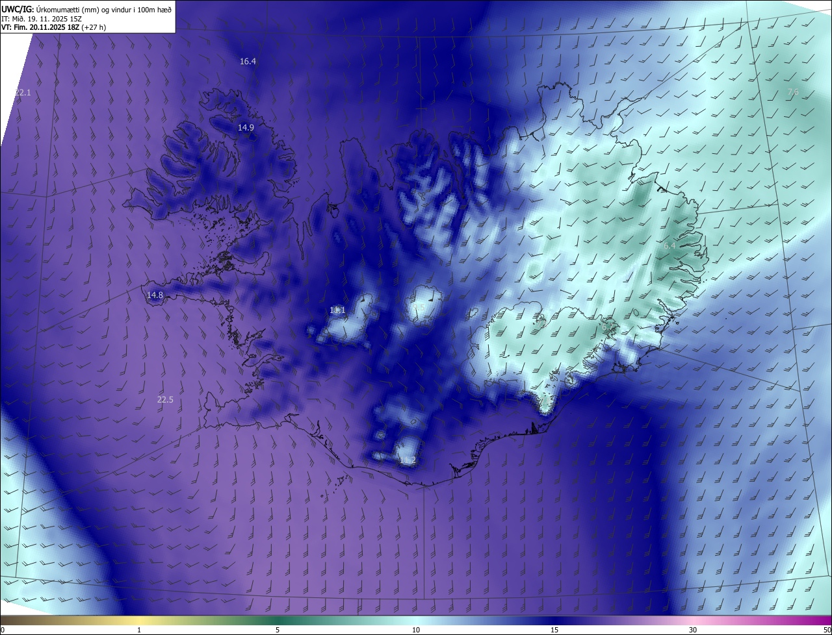
Task: Click the 6.4 value in east Iceland
Action: (669, 245)
